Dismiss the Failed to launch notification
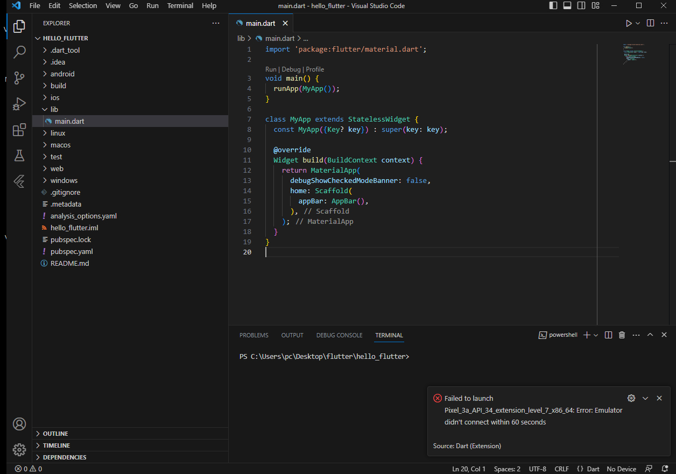 (659, 398)
